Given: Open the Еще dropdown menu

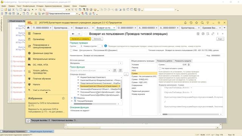Looking at the screenshot, I should pos(220,39).
